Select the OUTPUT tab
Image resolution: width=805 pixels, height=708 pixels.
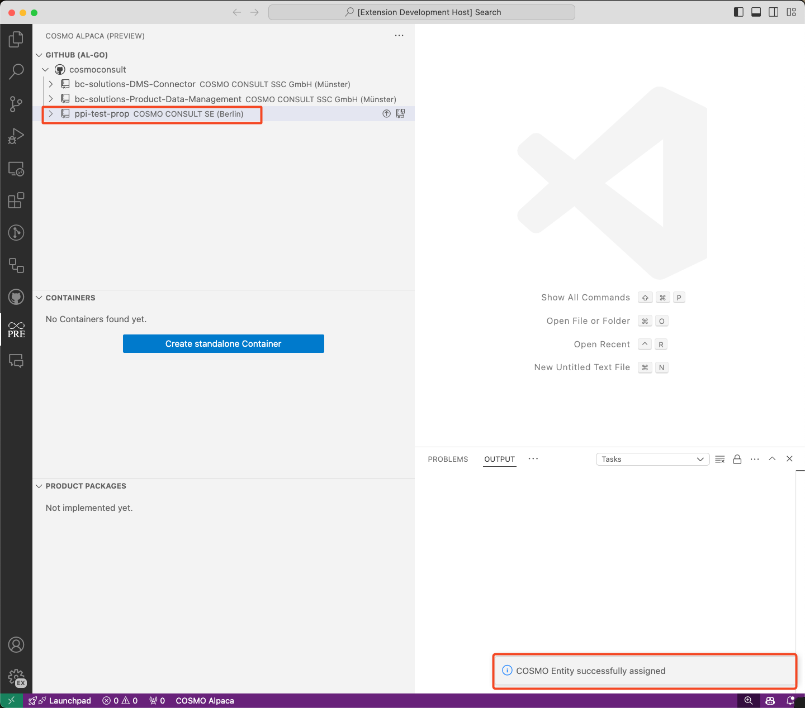(499, 459)
